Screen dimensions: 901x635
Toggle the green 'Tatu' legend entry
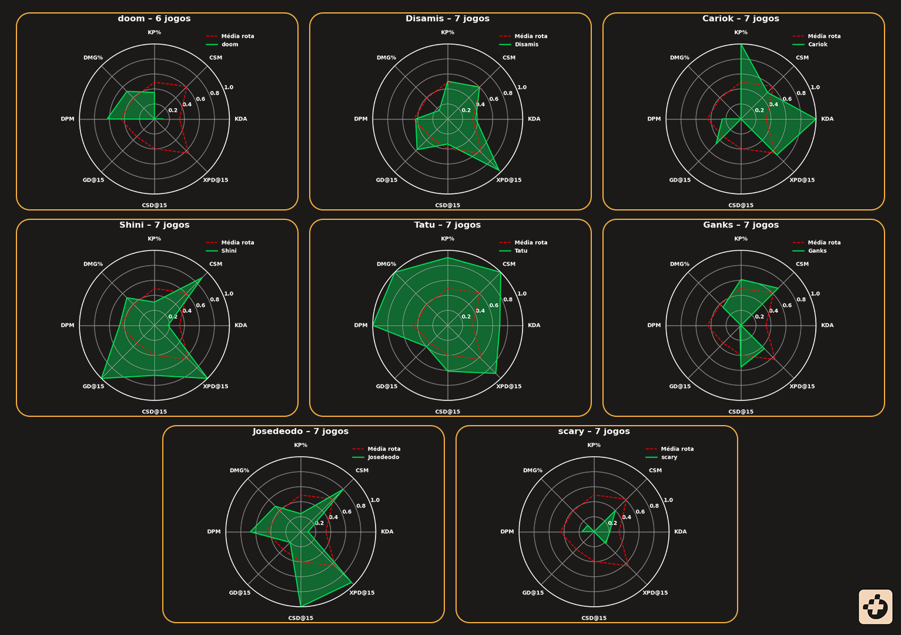521,251
